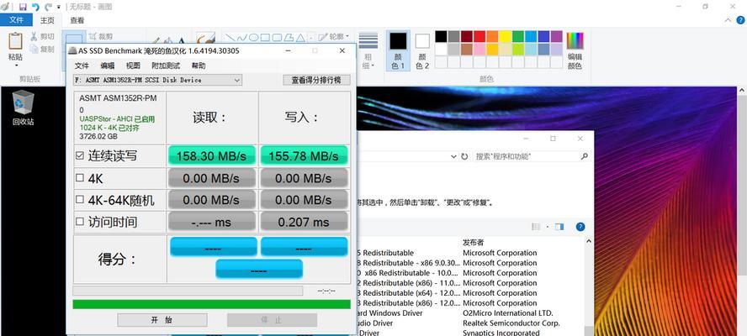Screen dimensions: 747x336
Task: Select the straight line shape
Action: 230,37
